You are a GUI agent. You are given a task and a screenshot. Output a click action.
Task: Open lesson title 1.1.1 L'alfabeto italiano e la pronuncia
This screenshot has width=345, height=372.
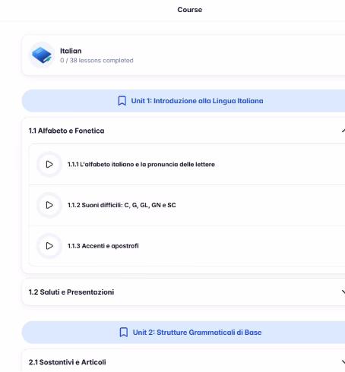141,165
